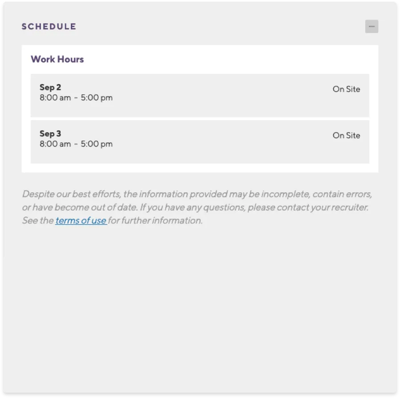The height and width of the screenshot is (398, 400).
Task: Click the 8:00 am - 5:00 pm time under Sep 3
Action: tap(77, 144)
